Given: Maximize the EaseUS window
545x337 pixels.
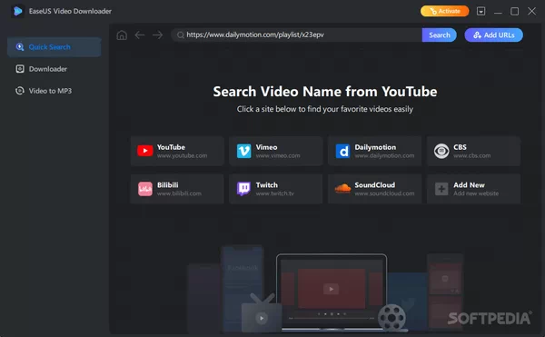Looking at the screenshot, I should [x=515, y=12].
